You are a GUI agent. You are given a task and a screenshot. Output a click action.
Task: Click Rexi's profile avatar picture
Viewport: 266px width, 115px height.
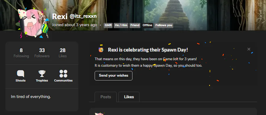click(x=34, y=23)
